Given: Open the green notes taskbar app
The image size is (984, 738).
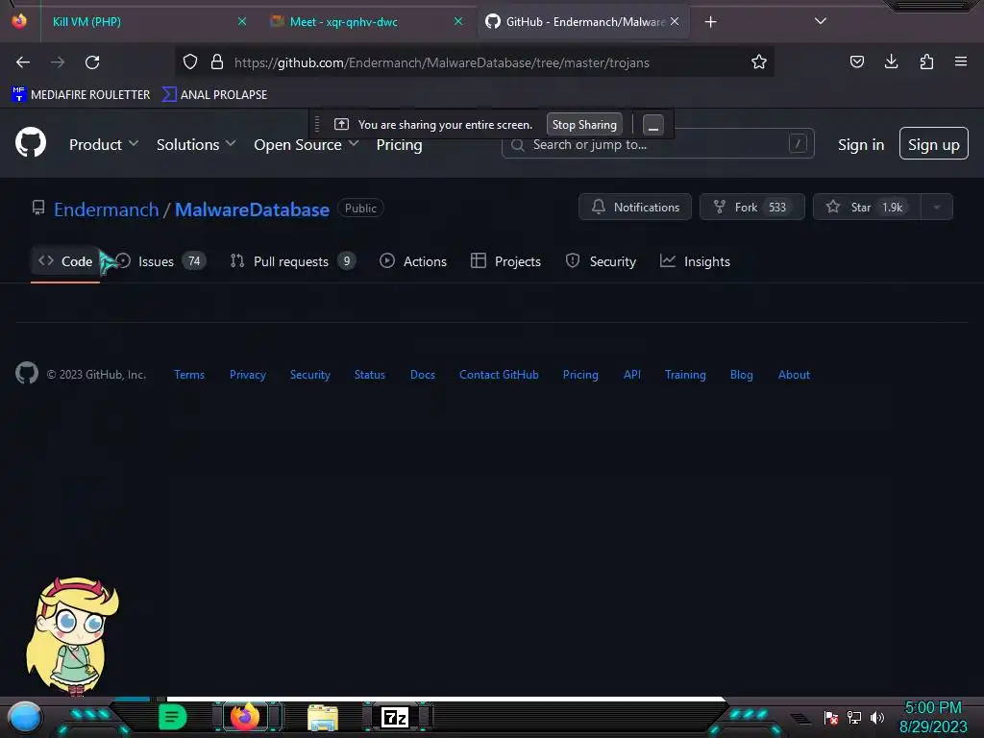Looking at the screenshot, I should pos(172,717).
